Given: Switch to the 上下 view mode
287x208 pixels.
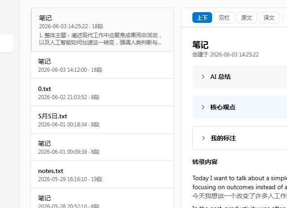Looking at the screenshot, I should tap(202, 17).
